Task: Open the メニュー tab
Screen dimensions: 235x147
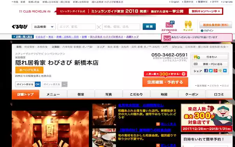Action: point(53,94)
